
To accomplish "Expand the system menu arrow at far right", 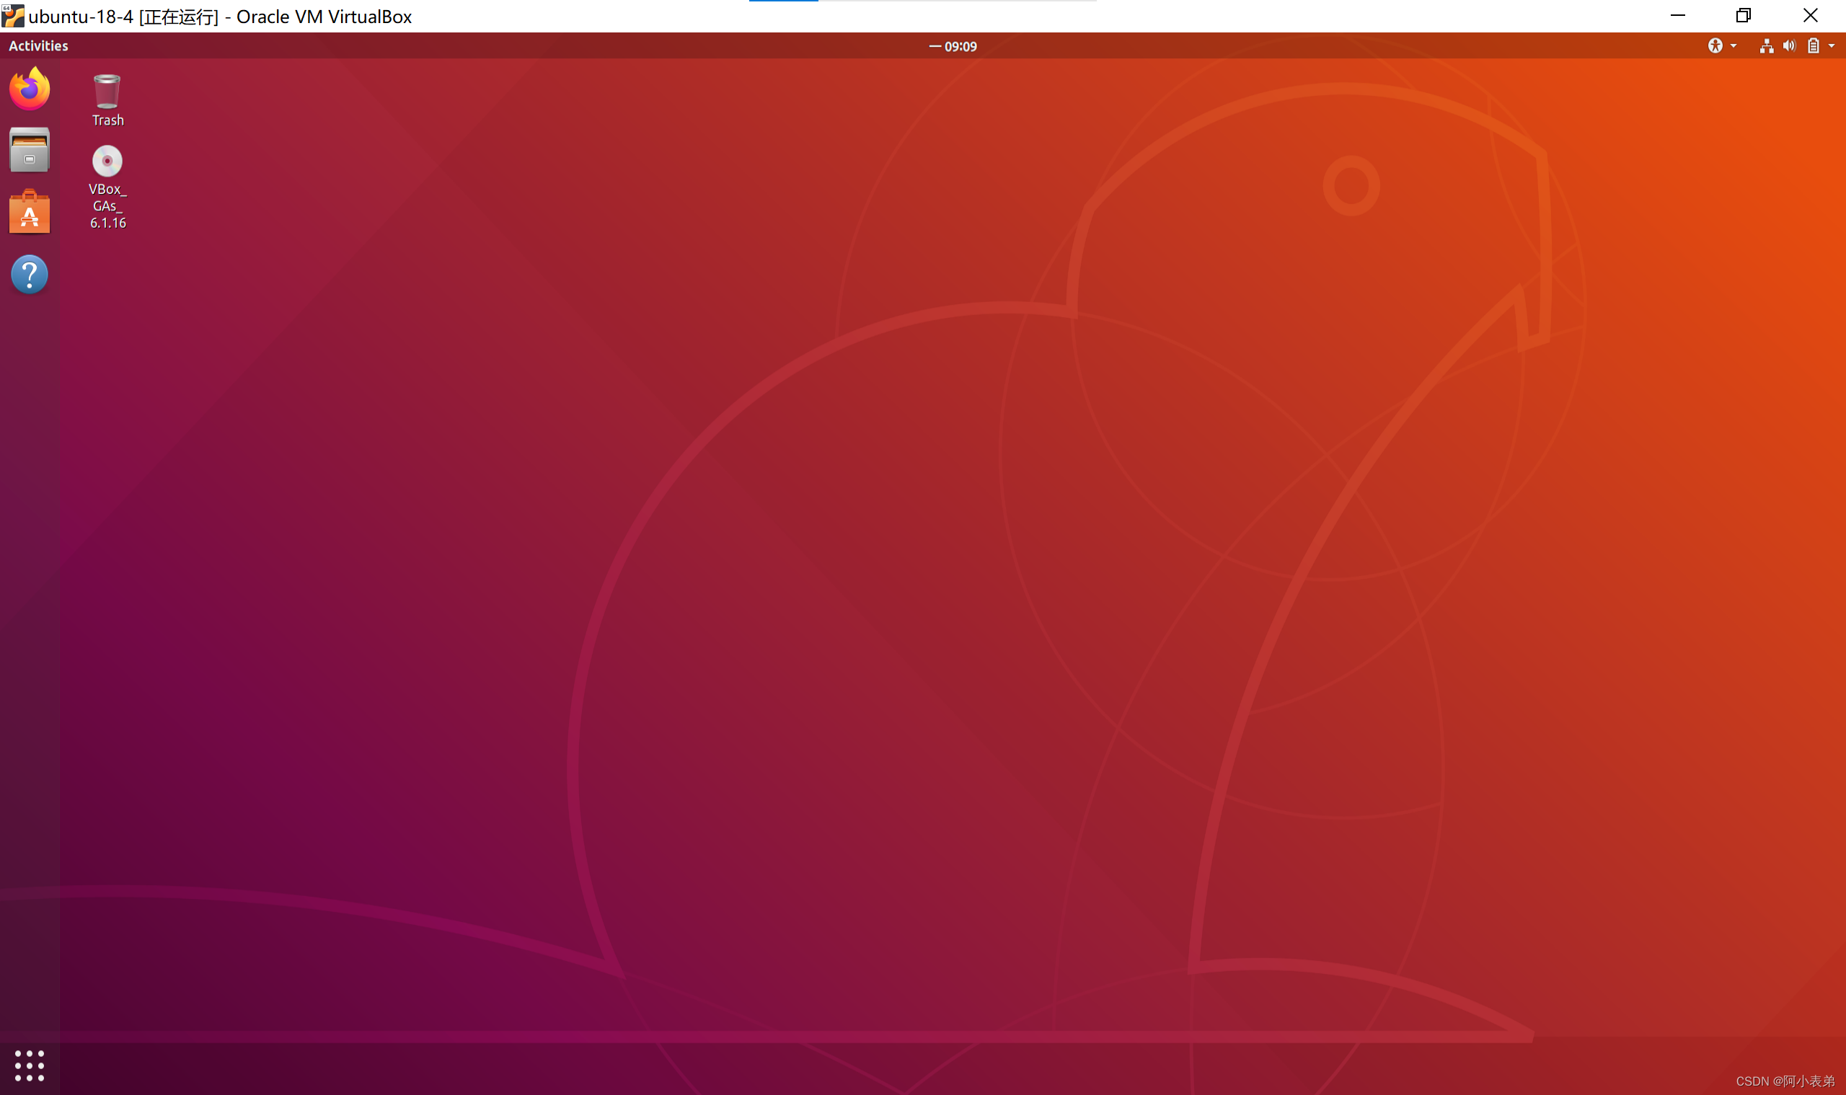I will [x=1832, y=46].
